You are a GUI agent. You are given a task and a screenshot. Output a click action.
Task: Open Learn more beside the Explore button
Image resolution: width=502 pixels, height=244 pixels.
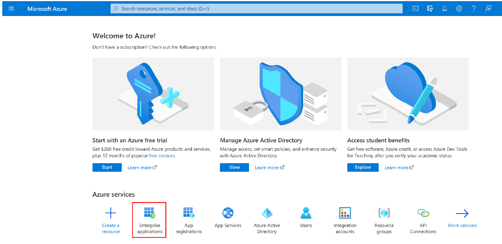399,168
